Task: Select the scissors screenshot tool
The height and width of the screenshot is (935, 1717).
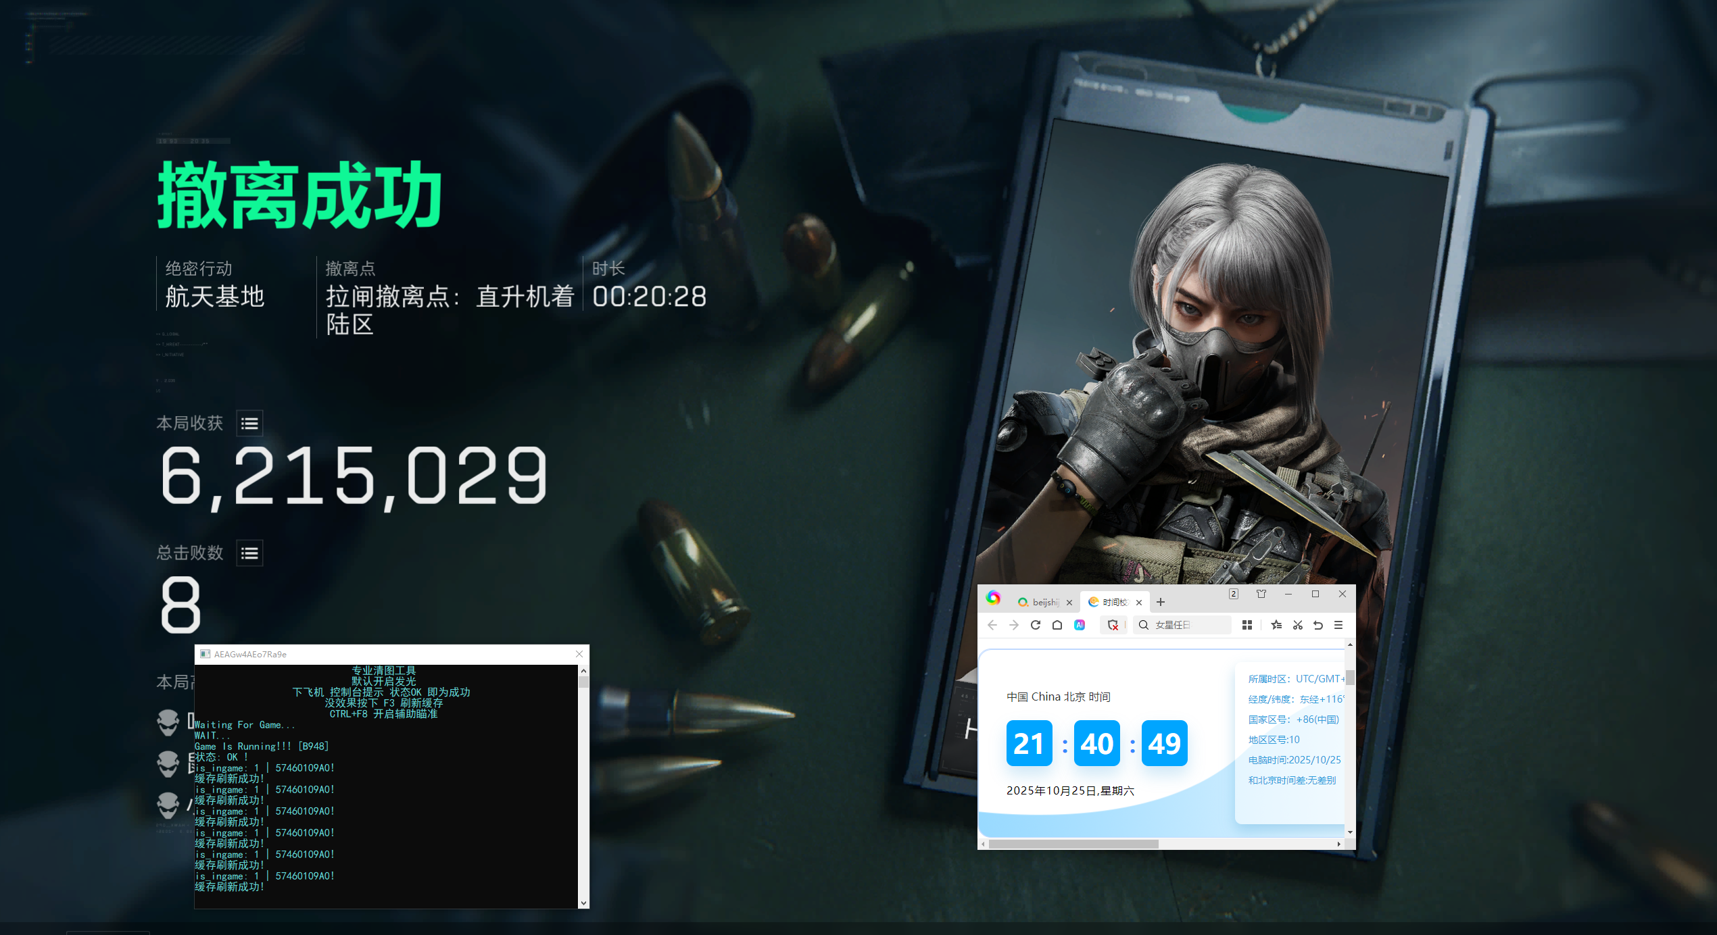Action: (x=1298, y=625)
